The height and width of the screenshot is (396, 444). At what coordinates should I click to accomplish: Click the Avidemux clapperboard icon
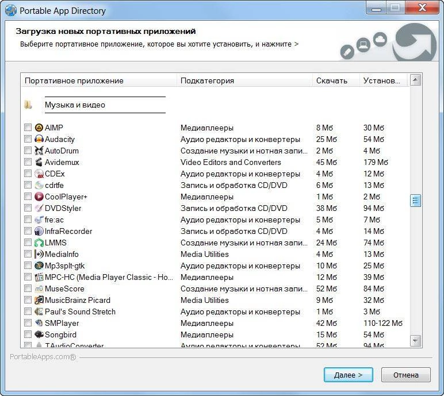39,162
